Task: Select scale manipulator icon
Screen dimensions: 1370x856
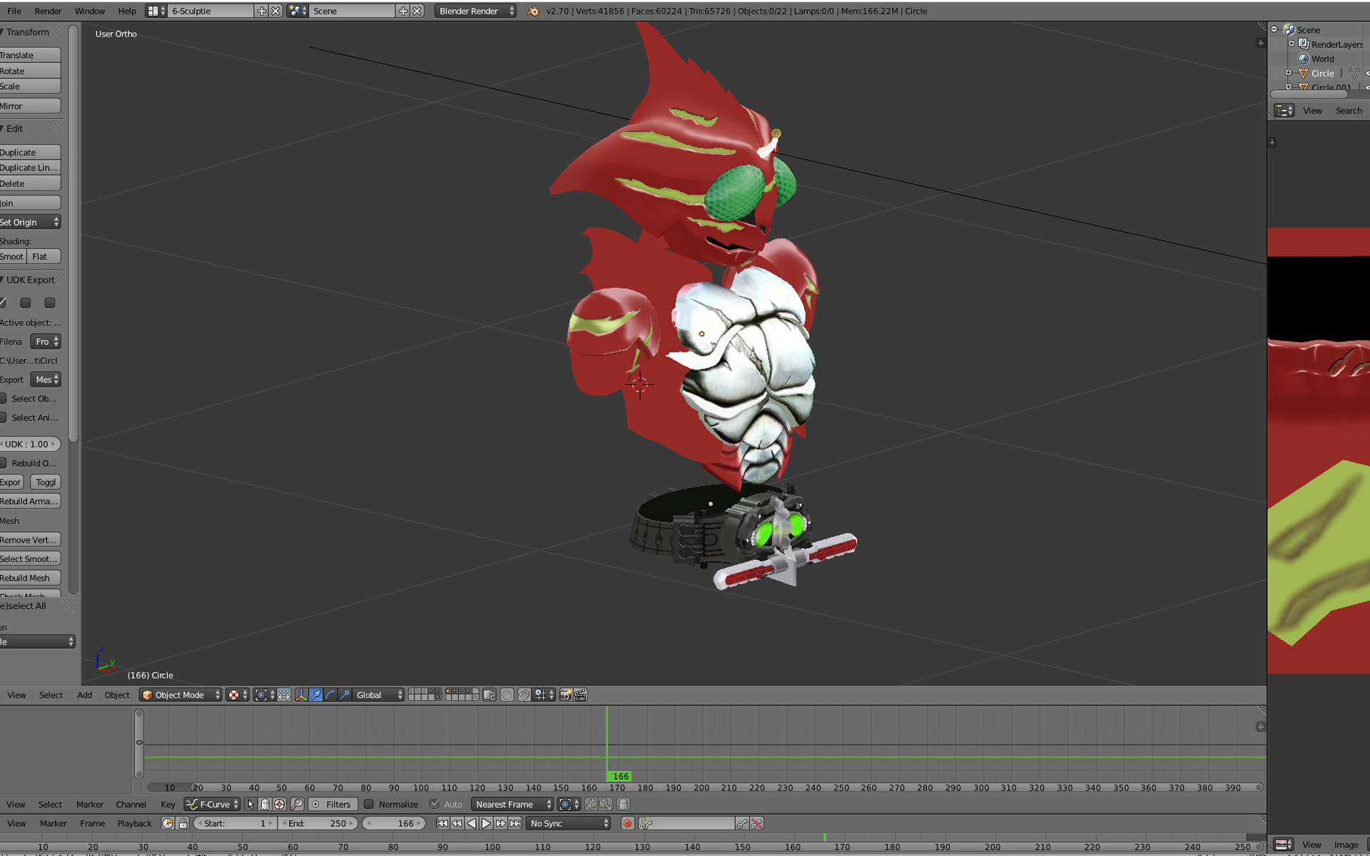Action: (x=345, y=695)
